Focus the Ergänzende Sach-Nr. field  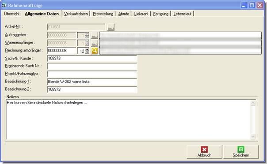[x=92, y=67]
